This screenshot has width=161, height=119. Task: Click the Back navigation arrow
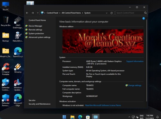[x=27, y=13]
